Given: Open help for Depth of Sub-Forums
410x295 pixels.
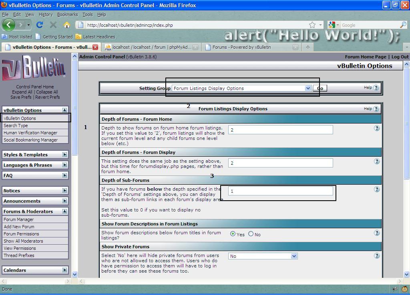Looking at the screenshot, I should point(376,189).
